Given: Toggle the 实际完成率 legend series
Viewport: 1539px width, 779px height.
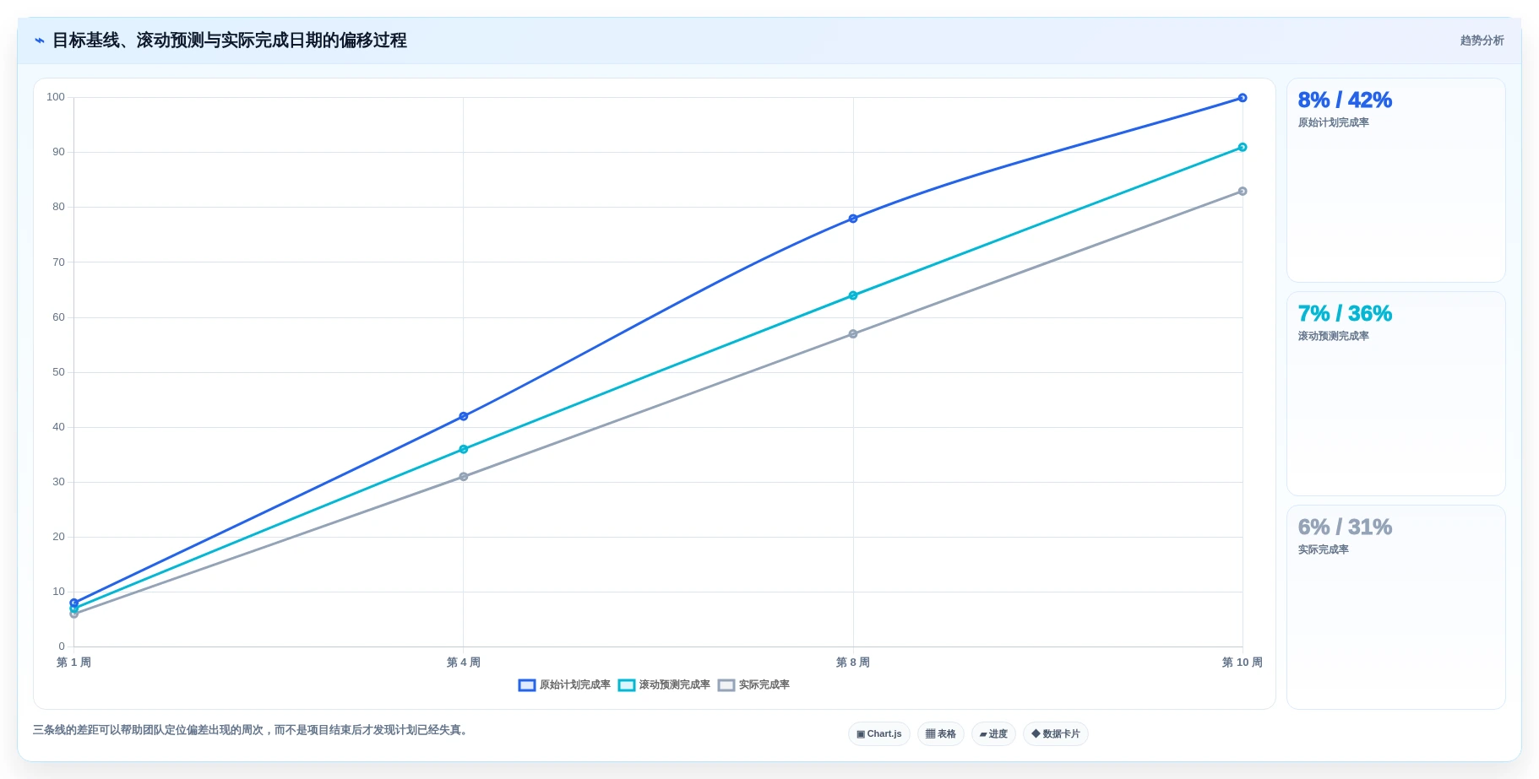Looking at the screenshot, I should pyautogui.click(x=753, y=685).
